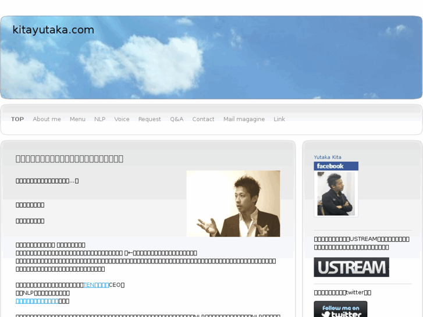Click the USTREAM logo banner
This screenshot has height=317, width=423.
click(351, 267)
